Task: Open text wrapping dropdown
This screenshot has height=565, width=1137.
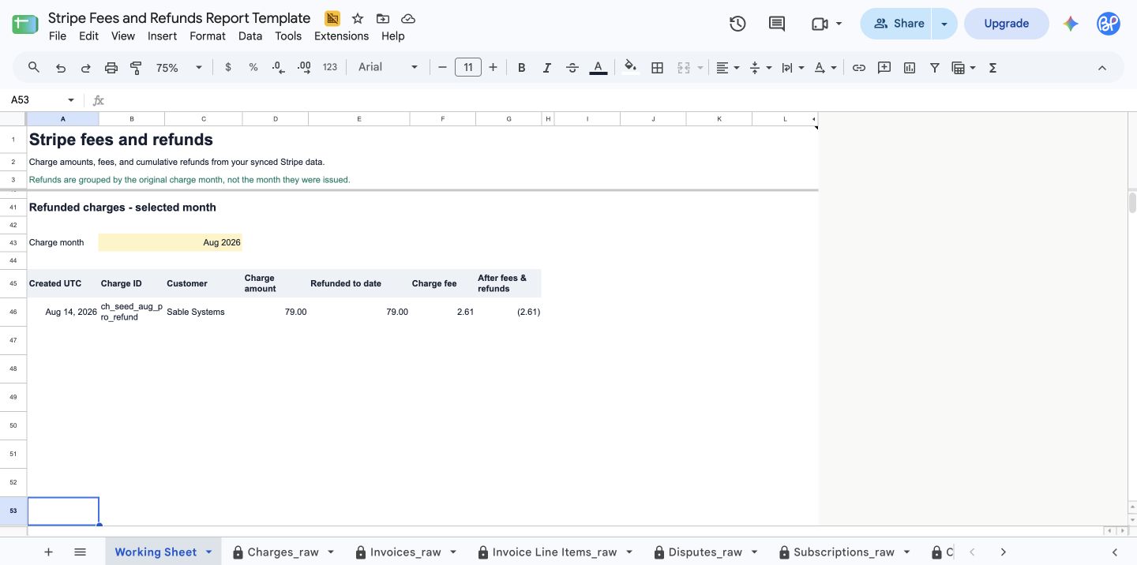Action: tap(792, 68)
